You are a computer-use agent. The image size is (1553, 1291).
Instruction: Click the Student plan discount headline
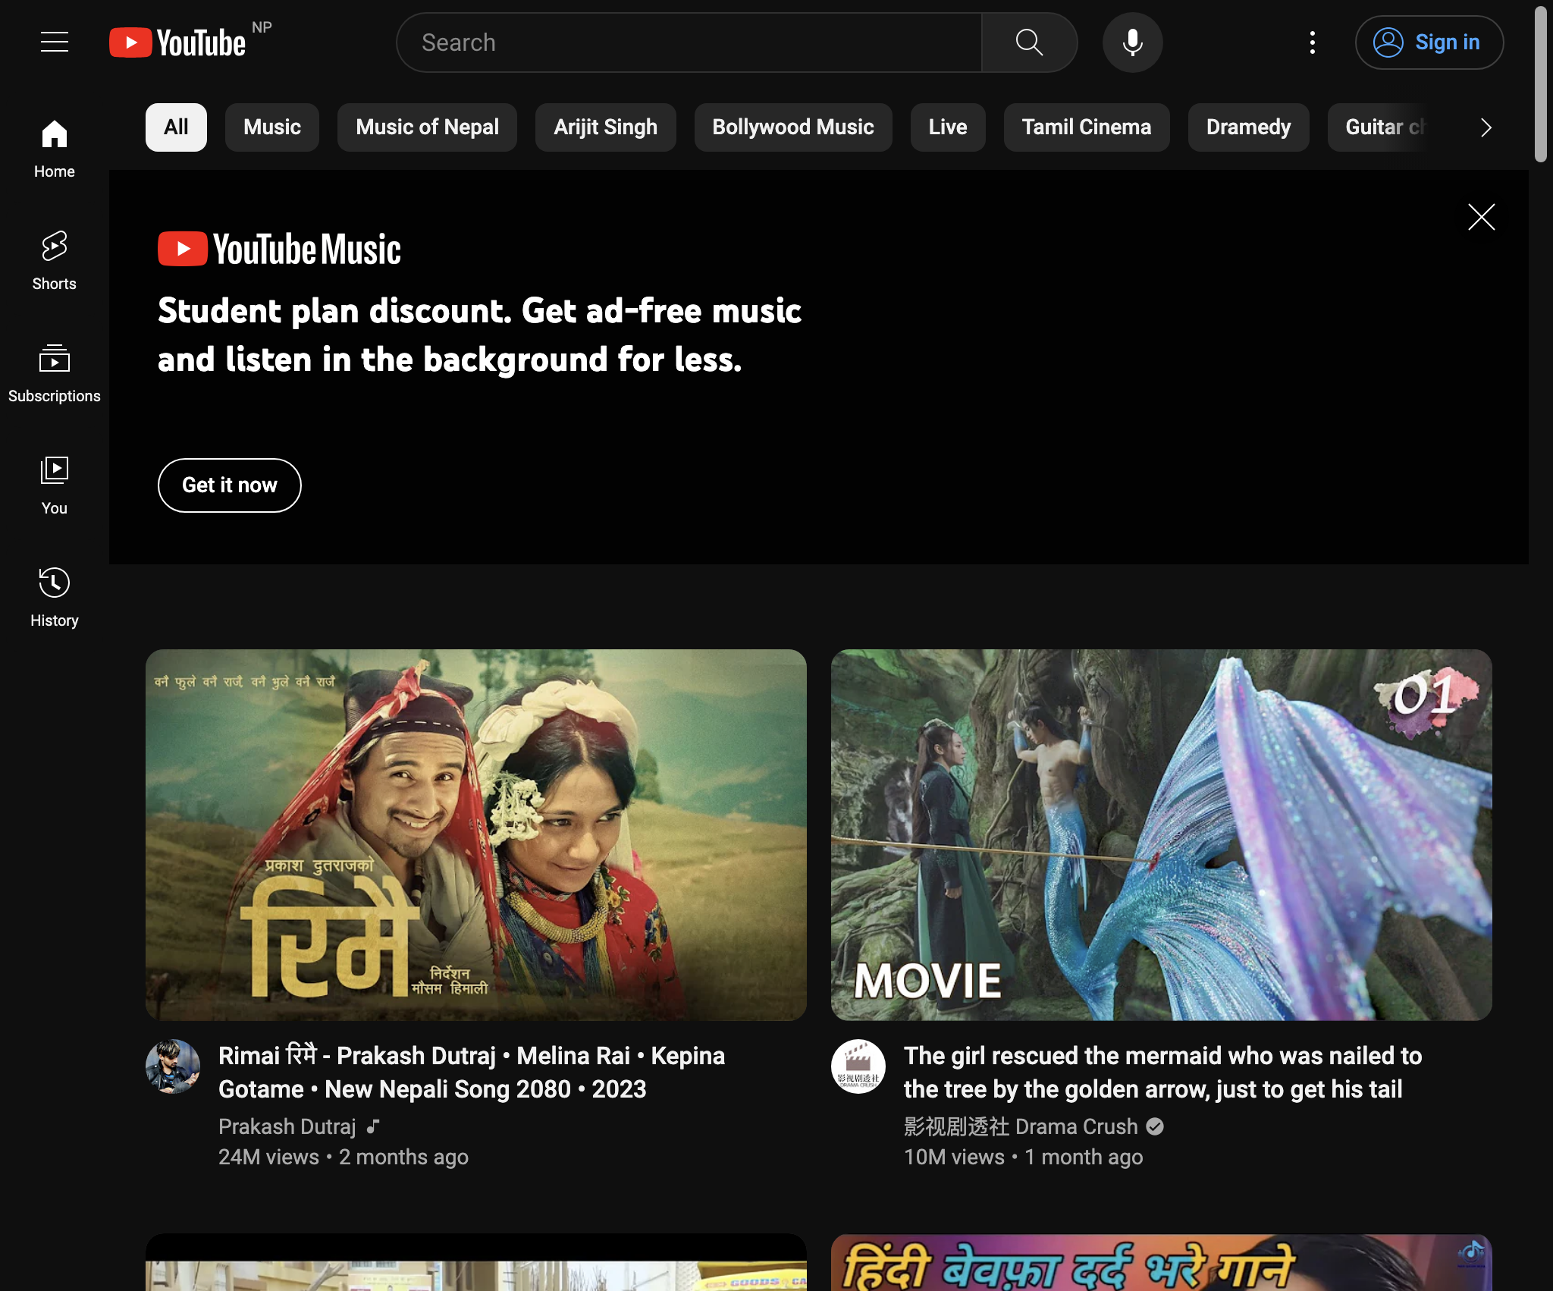[479, 335]
